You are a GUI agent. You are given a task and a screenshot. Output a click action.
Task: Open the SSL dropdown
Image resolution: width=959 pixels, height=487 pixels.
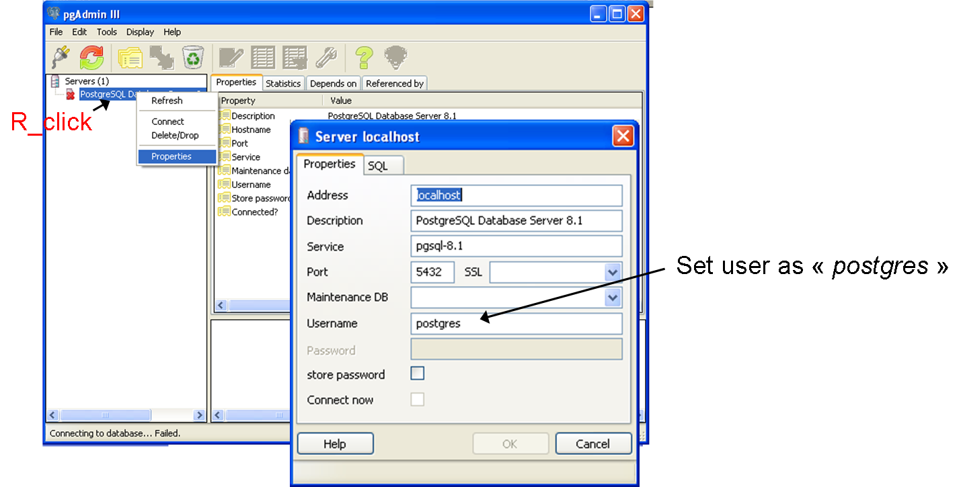[x=612, y=273]
